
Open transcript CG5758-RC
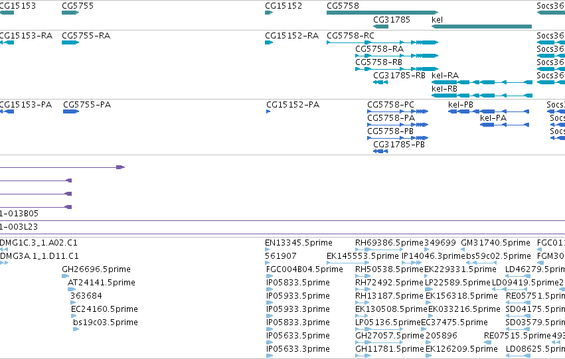[351, 36]
